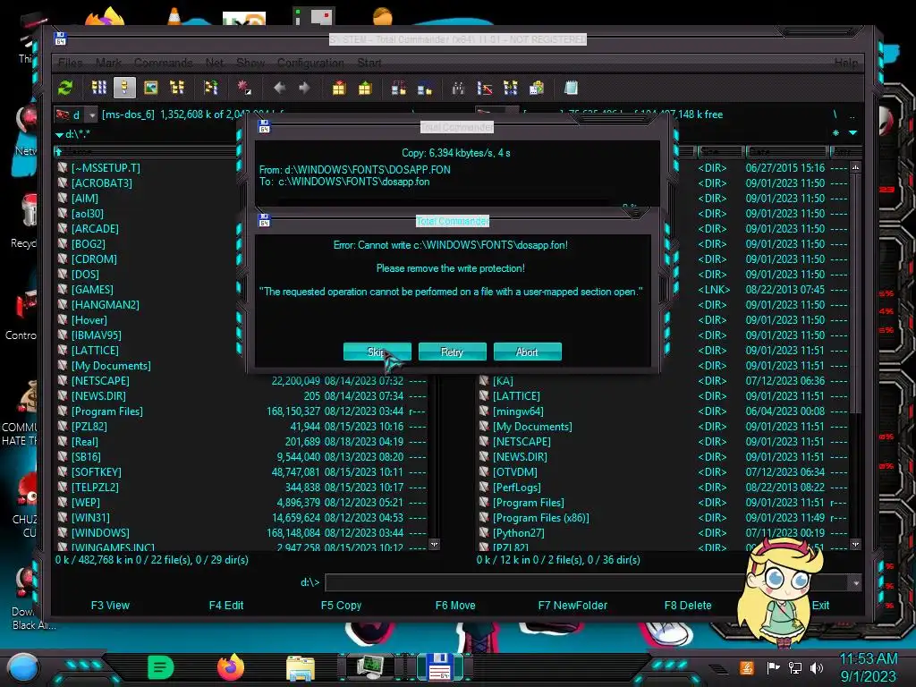Click the F3 View button
916x687 pixels.
coord(110,606)
